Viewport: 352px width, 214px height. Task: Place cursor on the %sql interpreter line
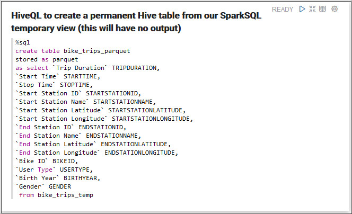pos(23,42)
